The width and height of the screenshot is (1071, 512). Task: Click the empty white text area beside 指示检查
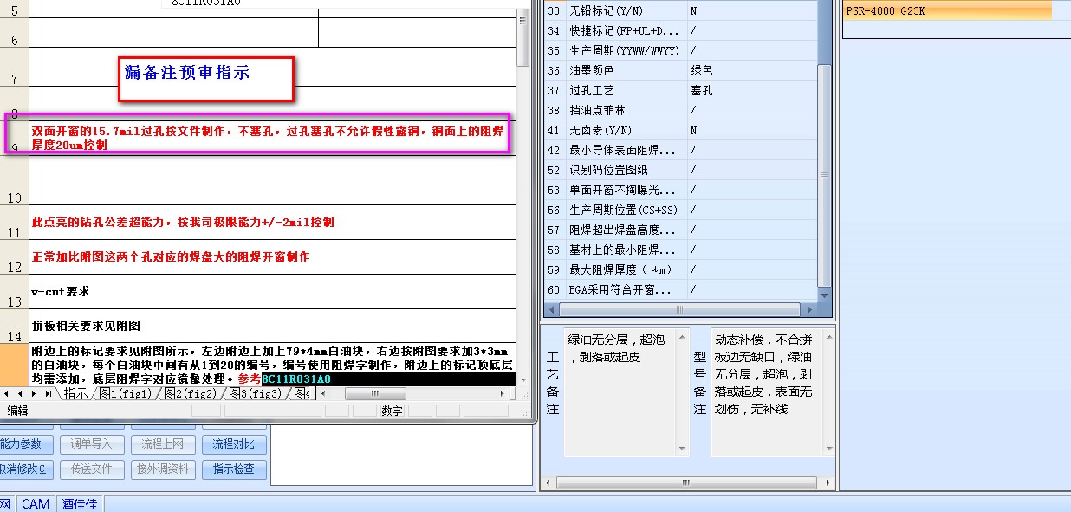point(402,455)
